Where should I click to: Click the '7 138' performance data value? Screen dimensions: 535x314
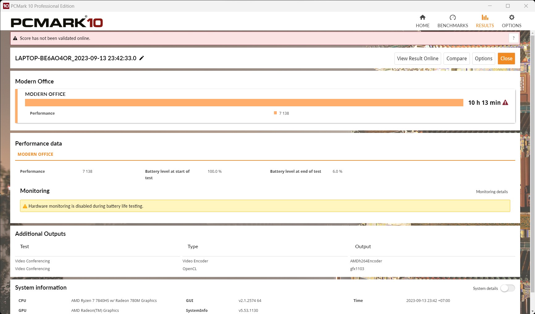coord(87,171)
